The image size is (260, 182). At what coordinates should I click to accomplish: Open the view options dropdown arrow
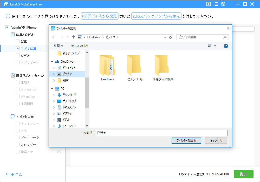coord(215,46)
